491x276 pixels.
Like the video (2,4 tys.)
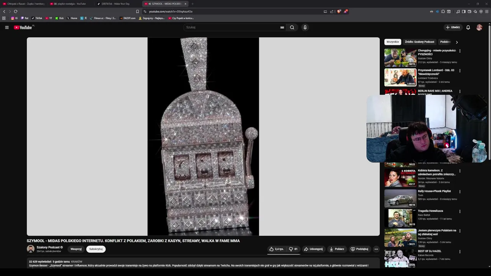(276, 249)
